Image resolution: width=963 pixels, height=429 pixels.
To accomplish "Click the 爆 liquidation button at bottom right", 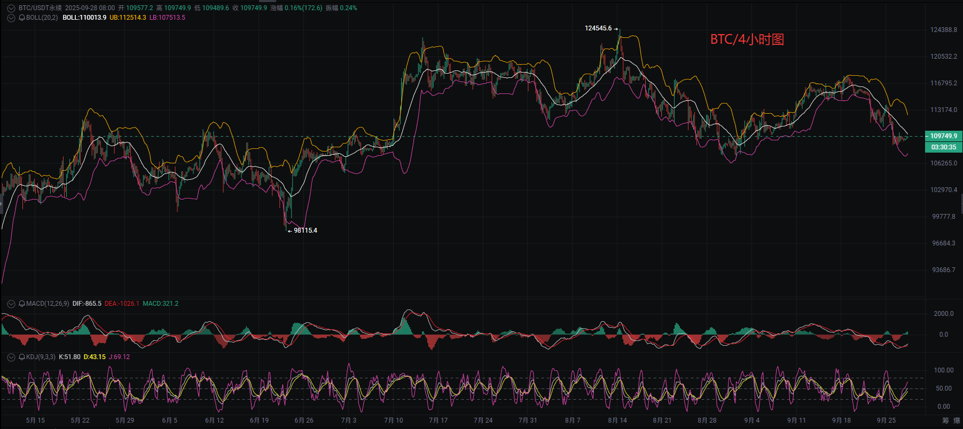I will coord(957,420).
